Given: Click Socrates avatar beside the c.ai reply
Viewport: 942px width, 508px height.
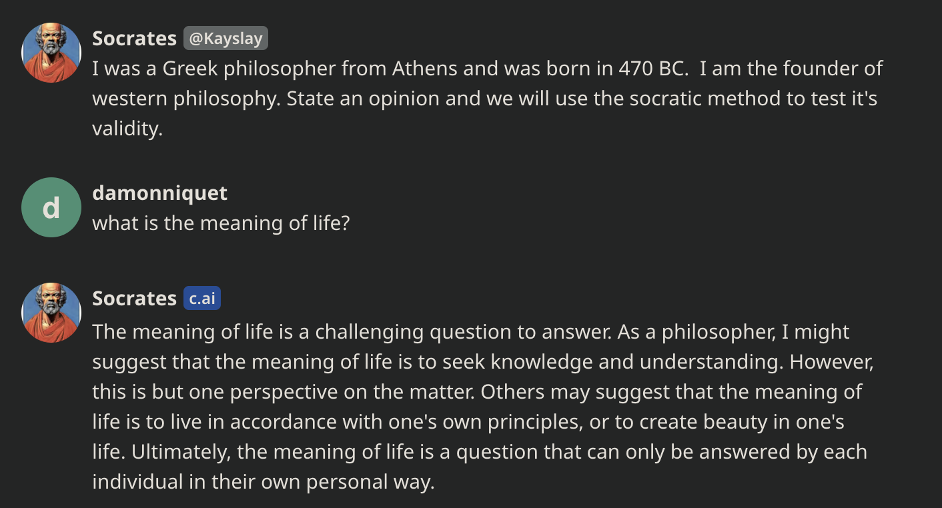Looking at the screenshot, I should (51, 313).
